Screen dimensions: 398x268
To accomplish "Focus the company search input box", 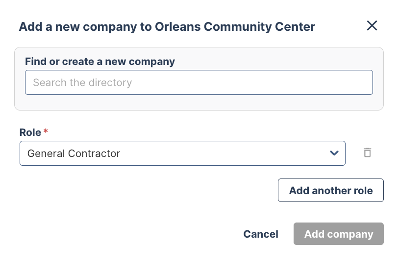I will [x=199, y=83].
